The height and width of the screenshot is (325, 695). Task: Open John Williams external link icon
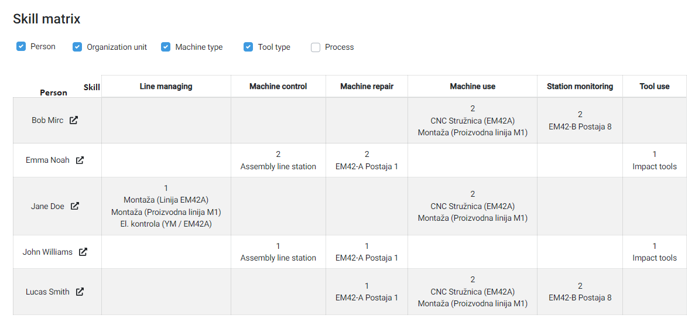83,252
